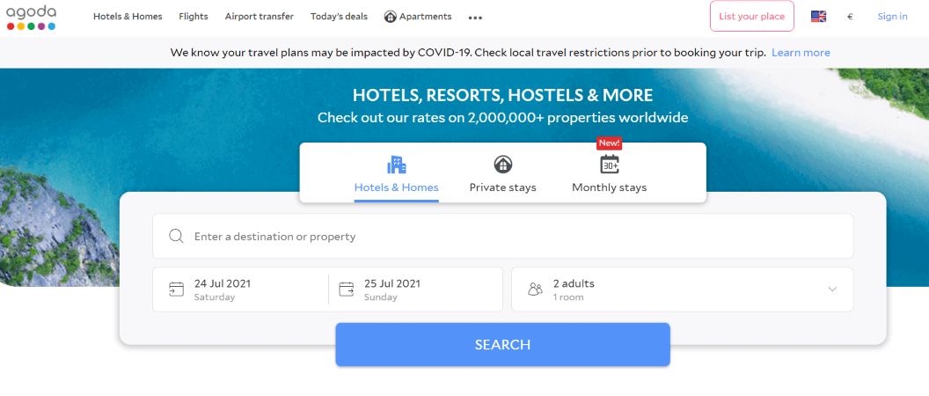Click the guests people icon
929x396 pixels.
(x=535, y=289)
